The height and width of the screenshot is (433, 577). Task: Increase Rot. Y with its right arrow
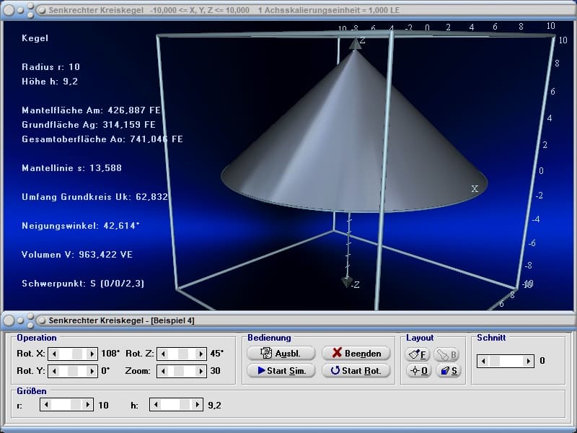point(92,371)
